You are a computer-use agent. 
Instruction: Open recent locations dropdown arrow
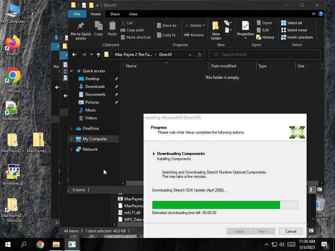click(92, 55)
